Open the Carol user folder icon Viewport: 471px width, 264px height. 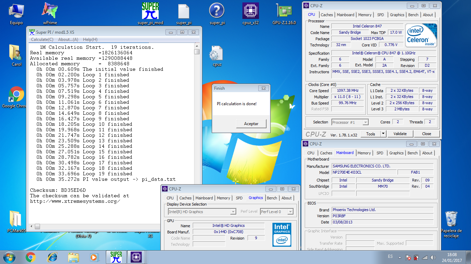point(16,55)
